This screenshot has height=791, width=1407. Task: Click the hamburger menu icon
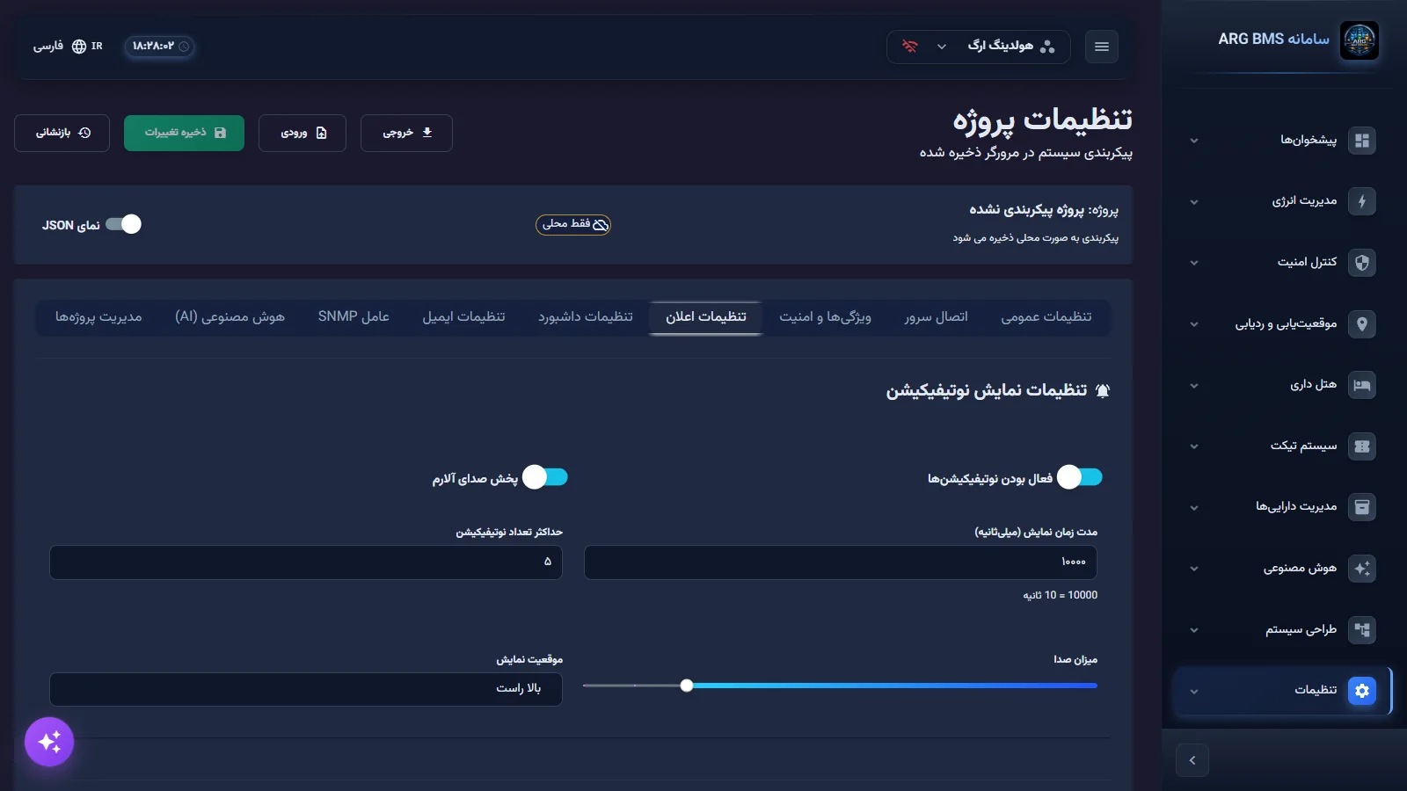(1102, 47)
